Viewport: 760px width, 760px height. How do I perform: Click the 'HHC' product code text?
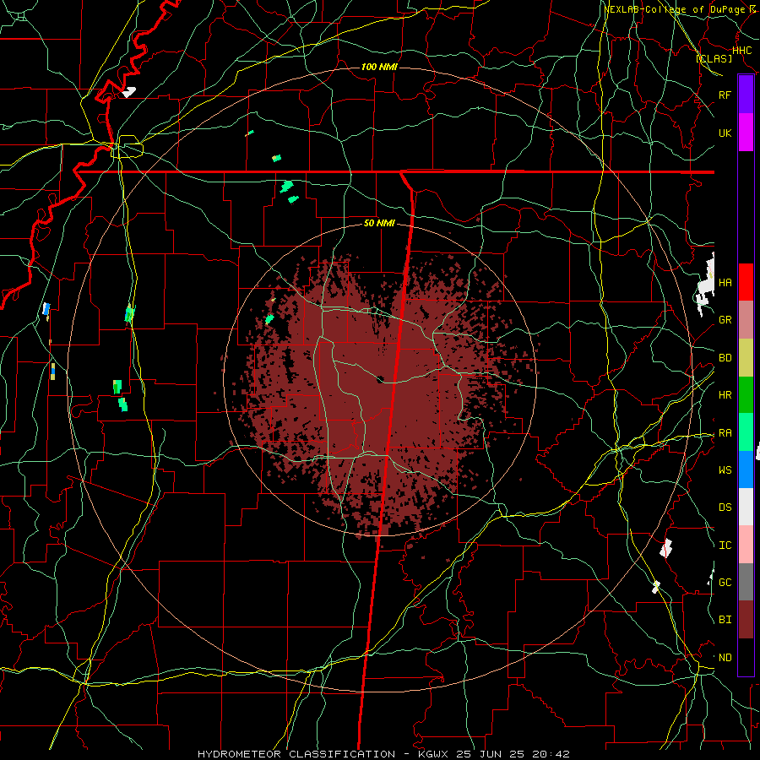tap(742, 50)
